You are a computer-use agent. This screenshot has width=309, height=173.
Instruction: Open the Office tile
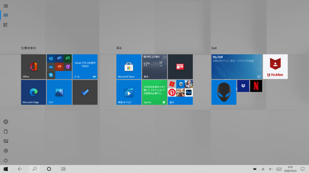click(x=34, y=67)
